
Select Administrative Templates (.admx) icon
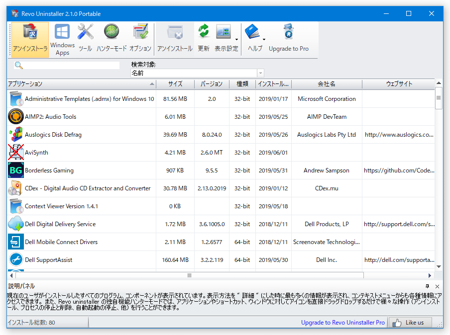(16, 99)
